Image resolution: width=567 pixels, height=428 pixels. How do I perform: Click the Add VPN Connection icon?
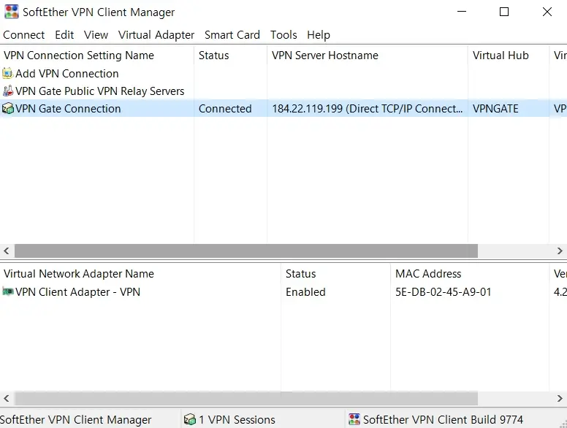pyautogui.click(x=7, y=73)
